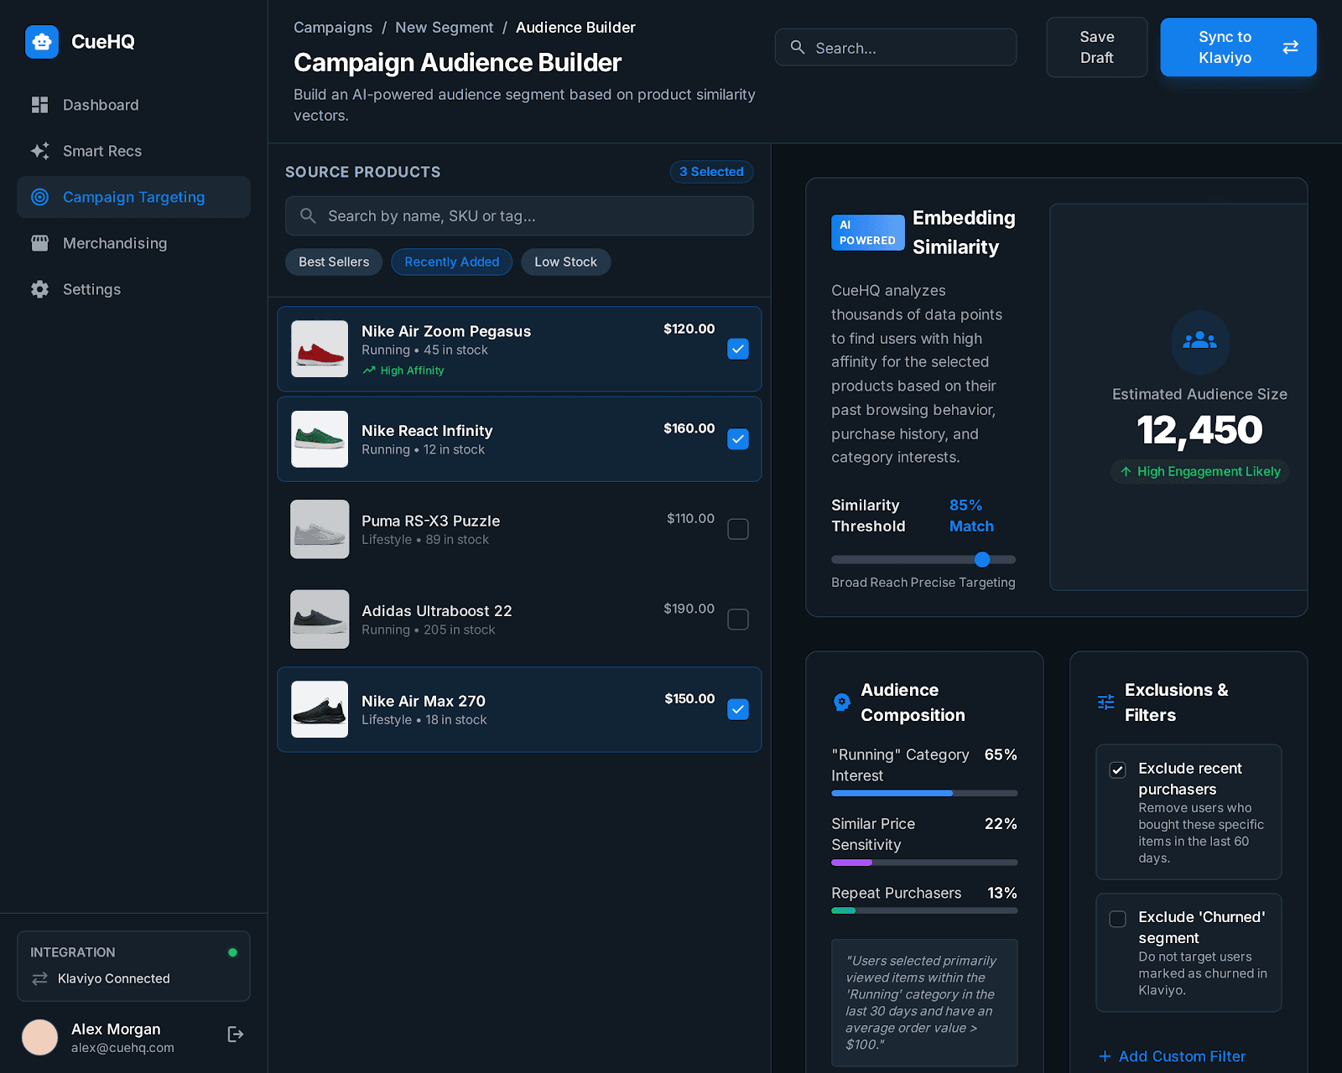1342x1073 pixels.
Task: Select the Puma RS-X3 Puzzle checkbox
Action: click(x=737, y=529)
